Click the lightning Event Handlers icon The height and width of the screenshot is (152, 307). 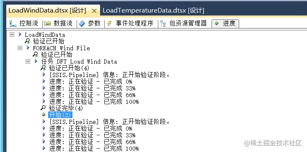pyautogui.click(x=109, y=24)
